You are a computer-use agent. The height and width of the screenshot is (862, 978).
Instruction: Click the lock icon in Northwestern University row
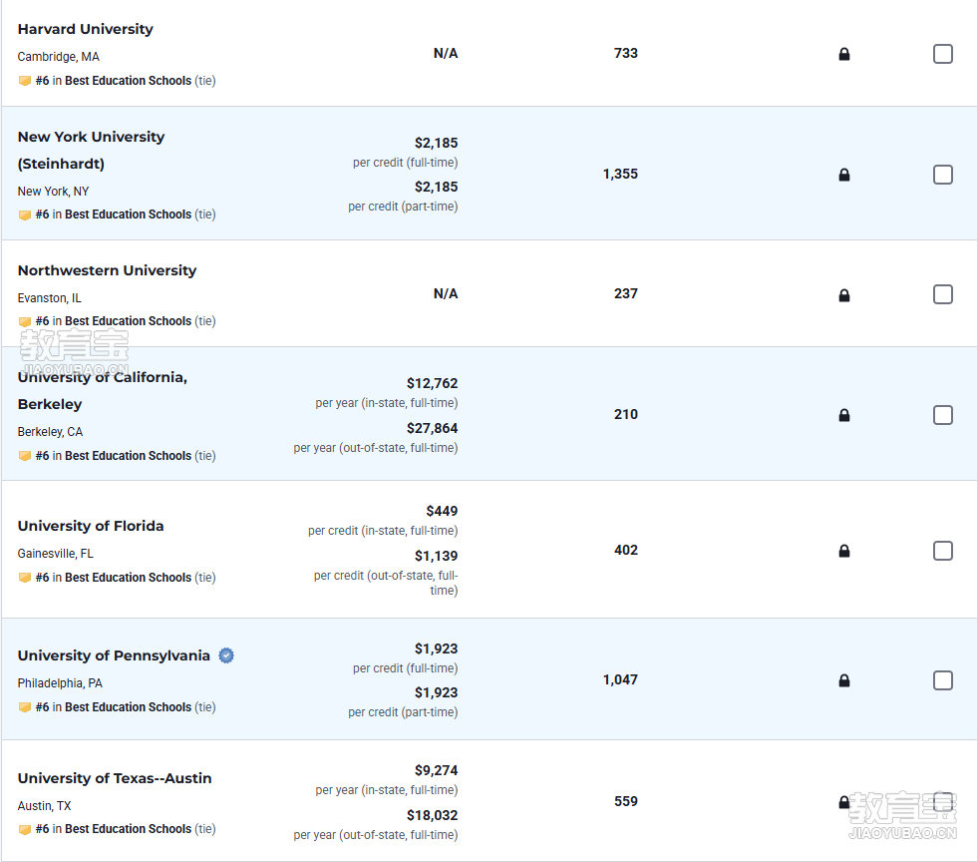tap(843, 295)
